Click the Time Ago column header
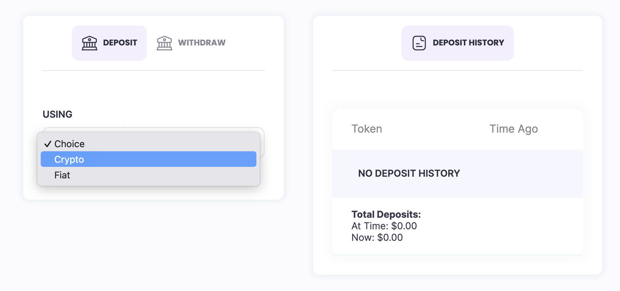 click(x=514, y=129)
